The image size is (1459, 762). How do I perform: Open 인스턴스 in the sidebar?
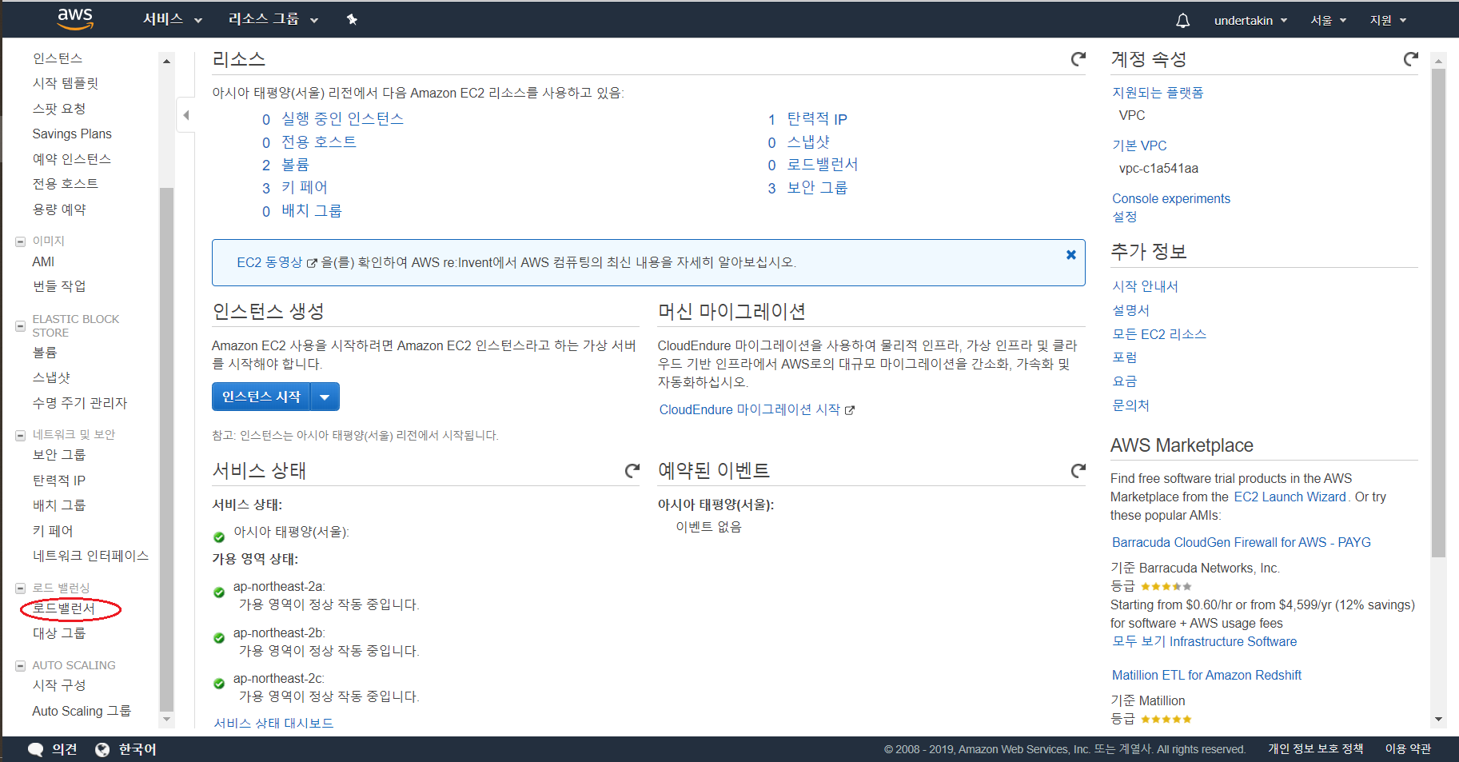tap(58, 58)
